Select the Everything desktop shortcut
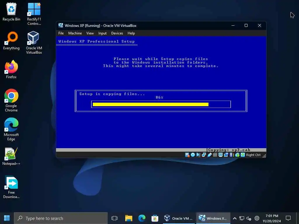The height and width of the screenshot is (224, 299). 11,41
